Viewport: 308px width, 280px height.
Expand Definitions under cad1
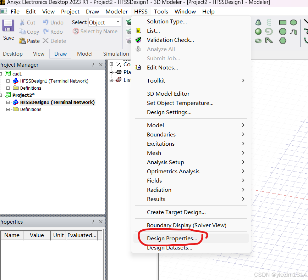pos(8,88)
